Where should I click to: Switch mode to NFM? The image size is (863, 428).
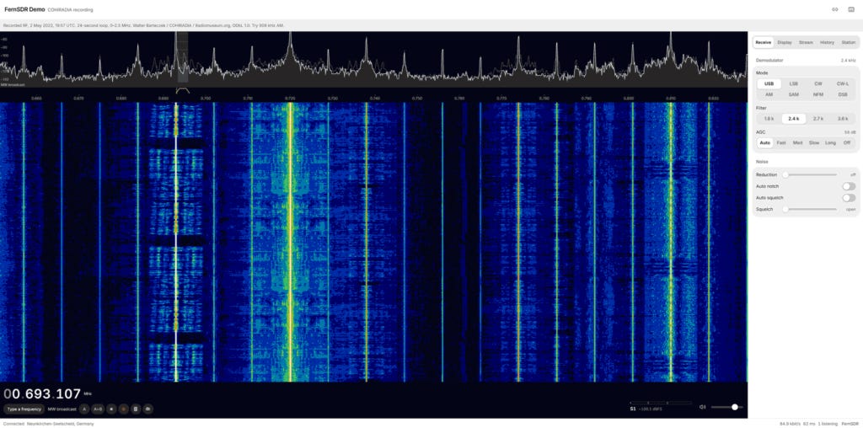tap(818, 94)
